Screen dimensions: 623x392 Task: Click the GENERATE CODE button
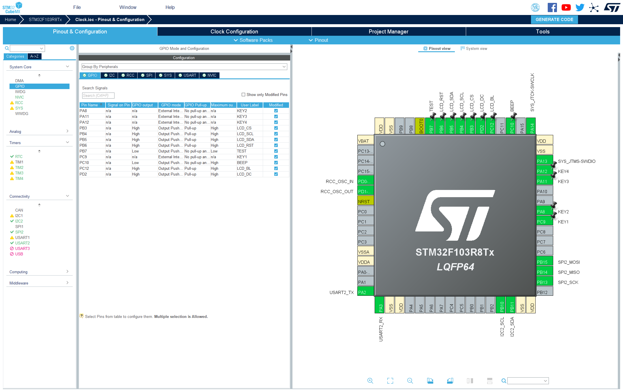pyautogui.click(x=554, y=20)
